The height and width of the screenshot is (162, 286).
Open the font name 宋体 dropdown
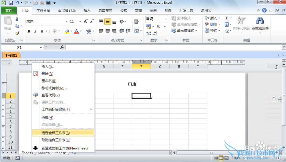coord(67,21)
